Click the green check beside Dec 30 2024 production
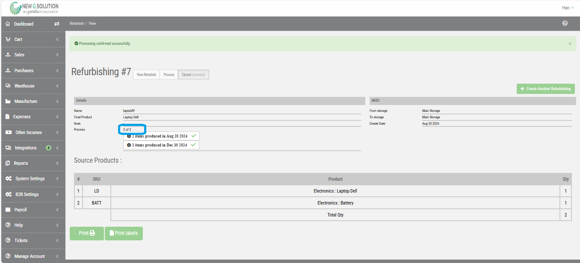 193,145
